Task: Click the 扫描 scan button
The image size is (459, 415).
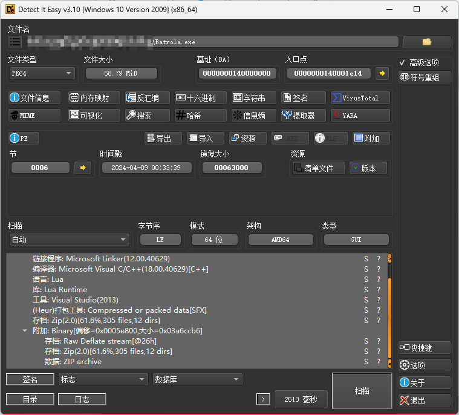Action: 362,391
